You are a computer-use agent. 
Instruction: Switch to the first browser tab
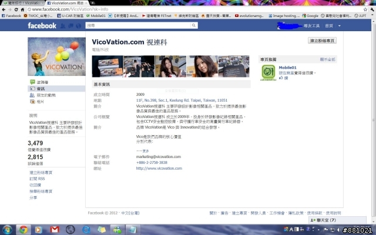pos(22,3)
